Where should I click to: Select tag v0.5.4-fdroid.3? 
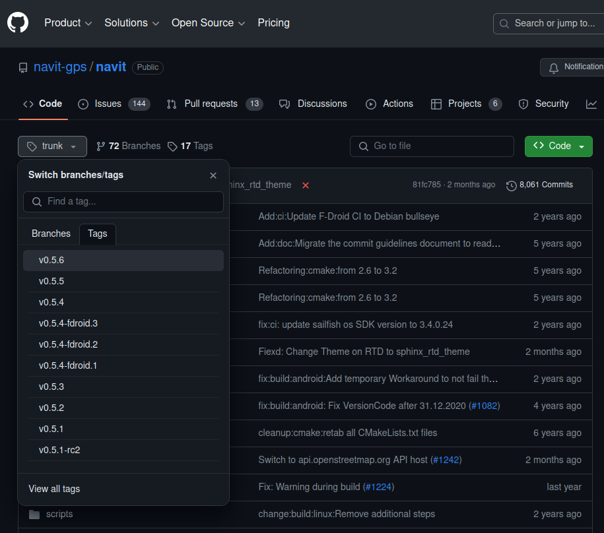pos(123,324)
